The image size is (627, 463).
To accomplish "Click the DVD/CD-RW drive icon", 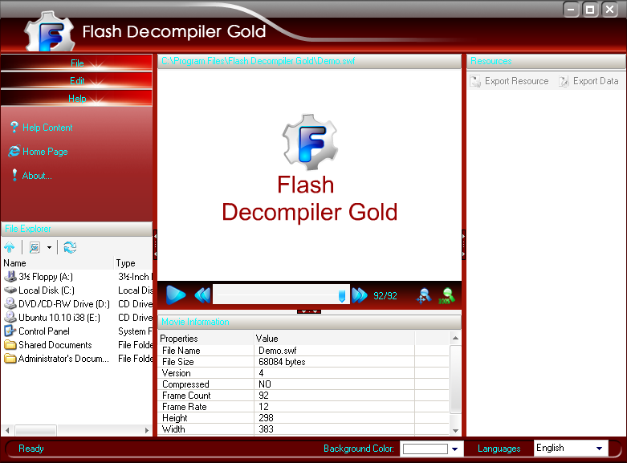I will (10, 303).
